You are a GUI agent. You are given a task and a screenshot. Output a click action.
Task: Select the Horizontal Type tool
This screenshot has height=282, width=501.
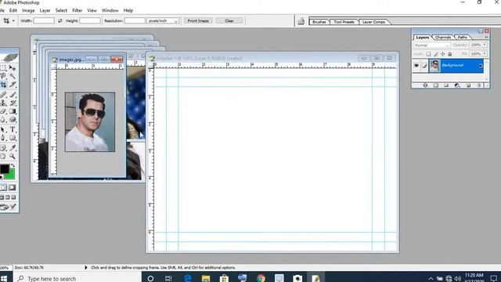tap(13, 129)
